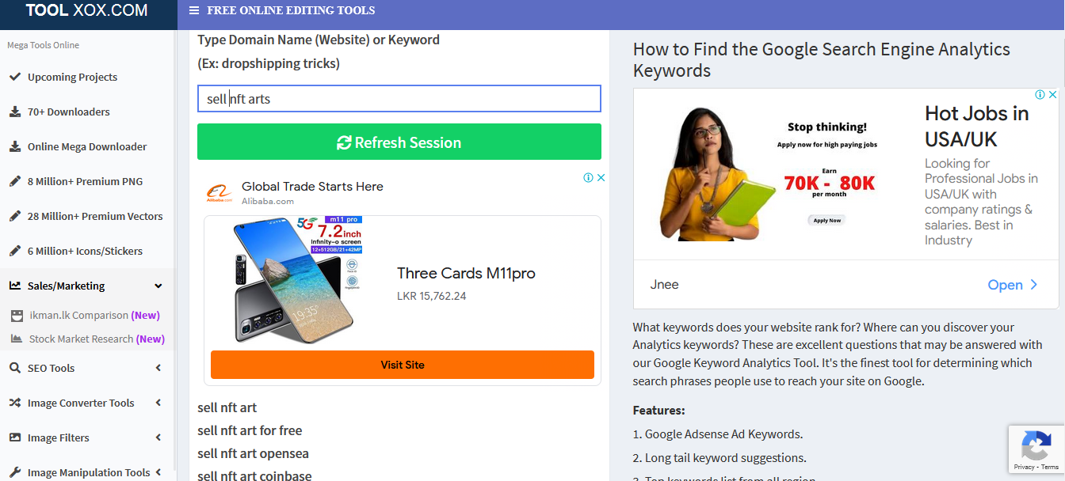Expand the Image Filters chevron

click(x=158, y=437)
